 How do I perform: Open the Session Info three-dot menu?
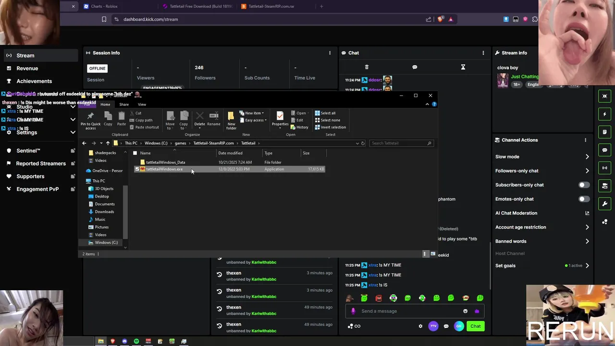(330, 53)
